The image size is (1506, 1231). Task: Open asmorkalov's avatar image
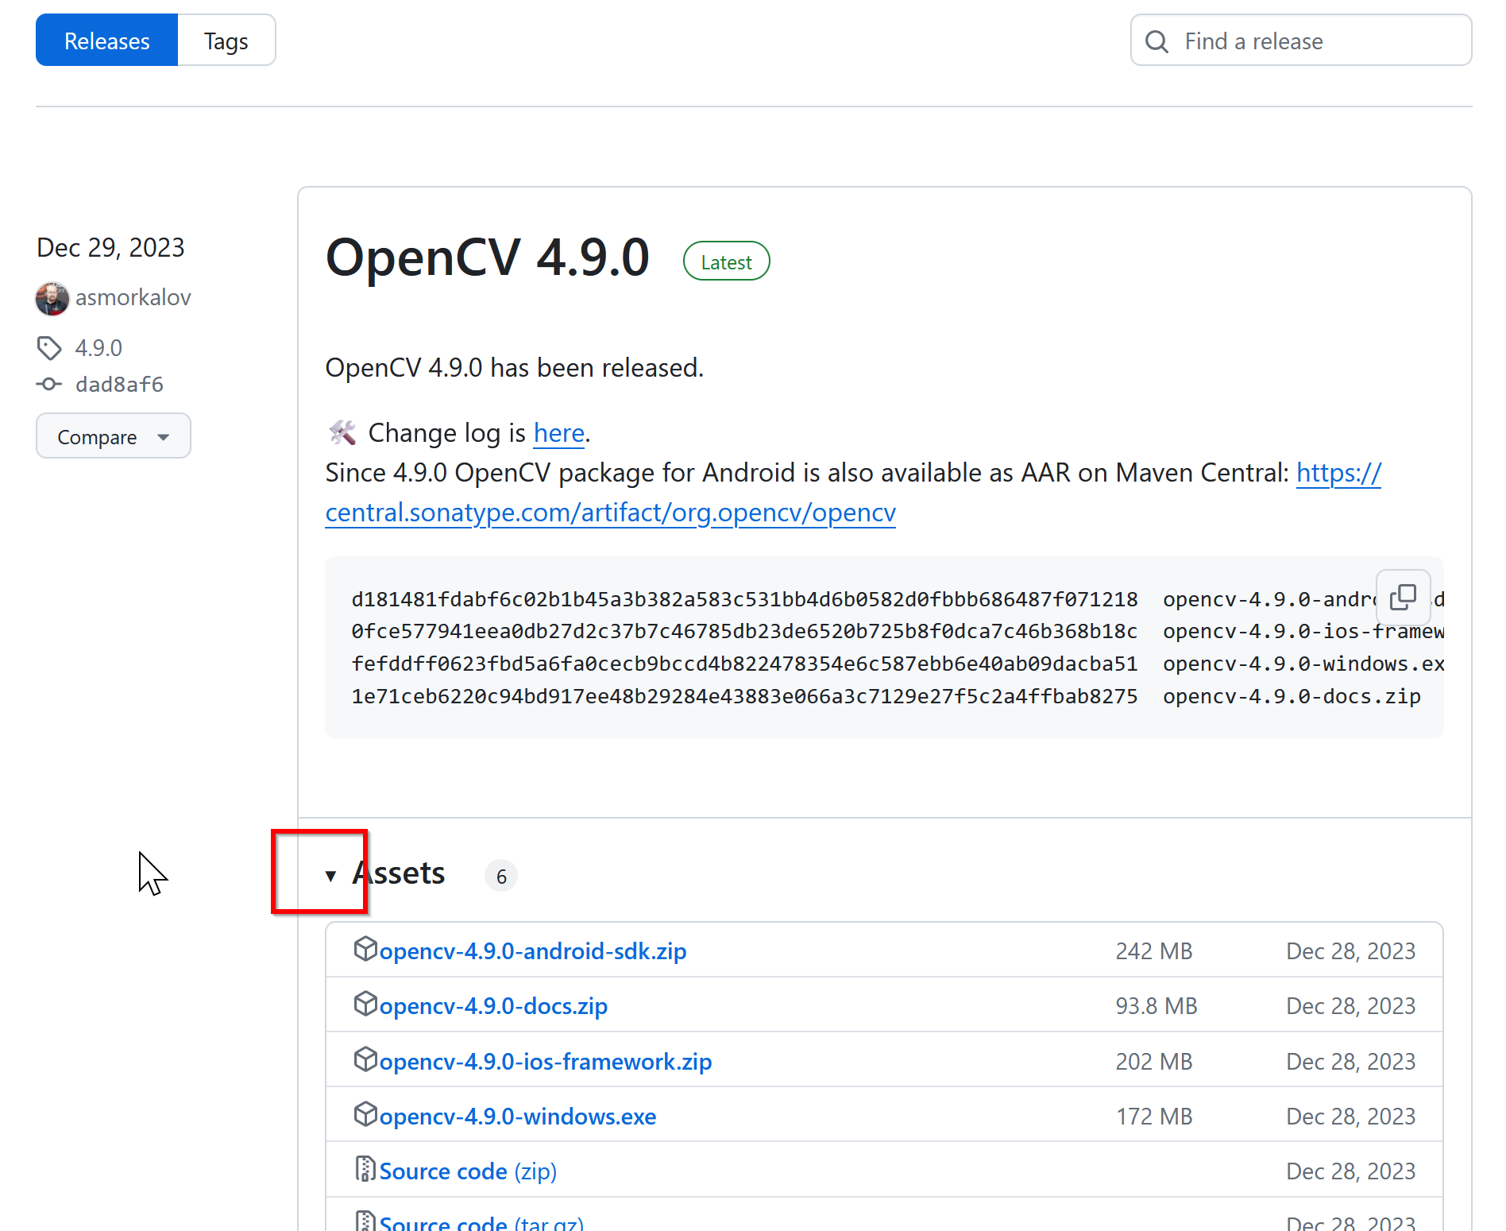point(52,299)
